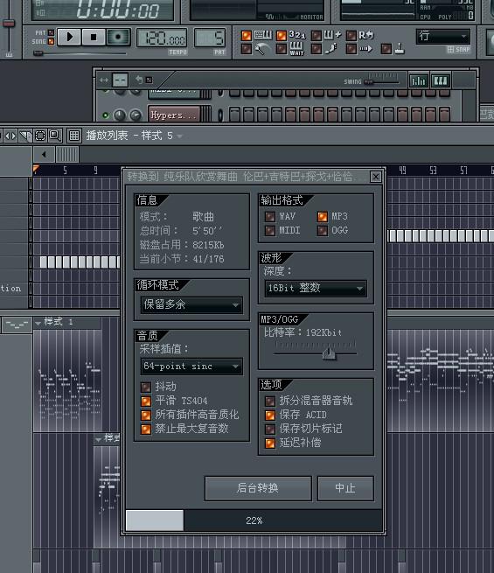Arm the Record button
494x573 pixels.
117,37
